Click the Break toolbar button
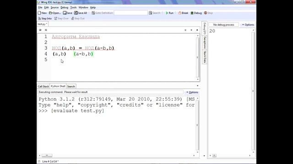Screen dimensions: 293x164 183,13
